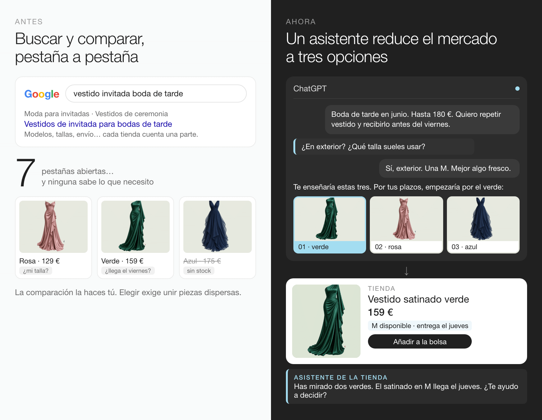Click the '¿En exterior? ¿Qué talla sueles usar?' reply
This screenshot has height=420, width=542.
384,147
